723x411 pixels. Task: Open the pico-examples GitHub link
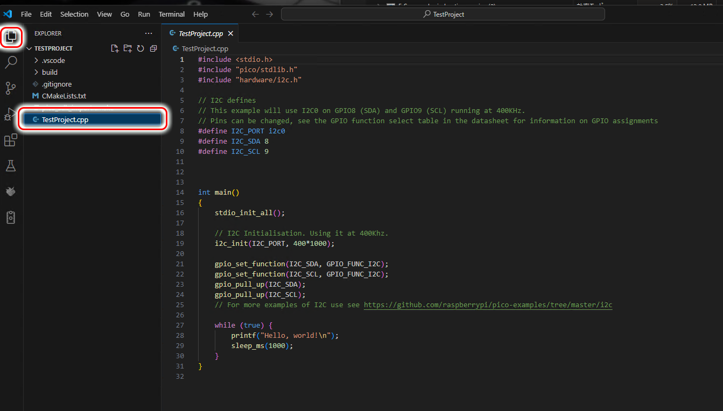click(488, 305)
